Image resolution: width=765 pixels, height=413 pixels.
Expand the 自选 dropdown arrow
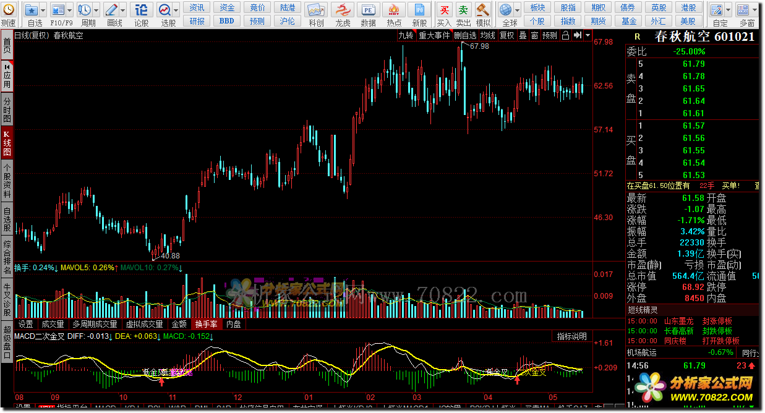[43, 10]
